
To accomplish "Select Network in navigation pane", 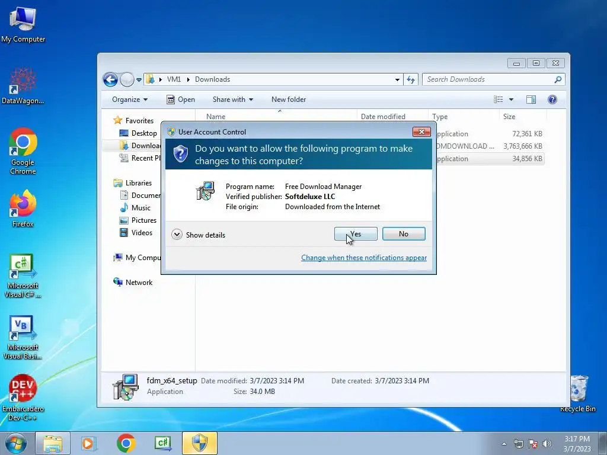I will point(133,283).
